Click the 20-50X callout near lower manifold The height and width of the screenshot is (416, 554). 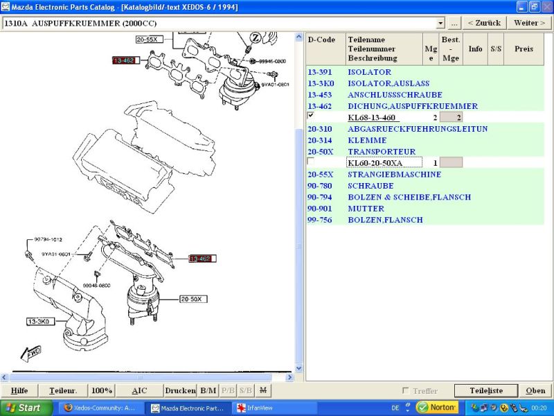pyautogui.click(x=193, y=300)
